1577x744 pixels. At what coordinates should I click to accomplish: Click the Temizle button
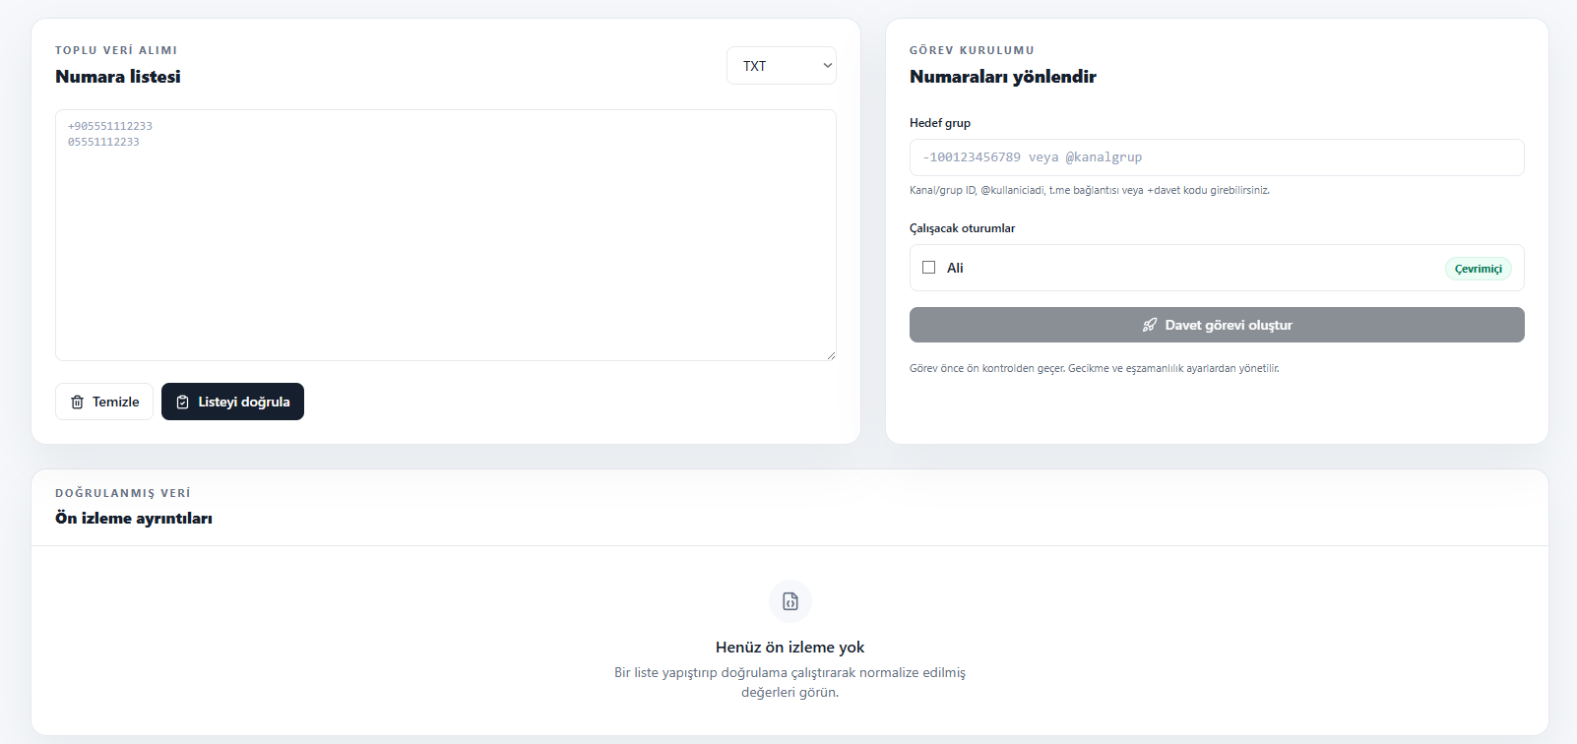pos(104,402)
